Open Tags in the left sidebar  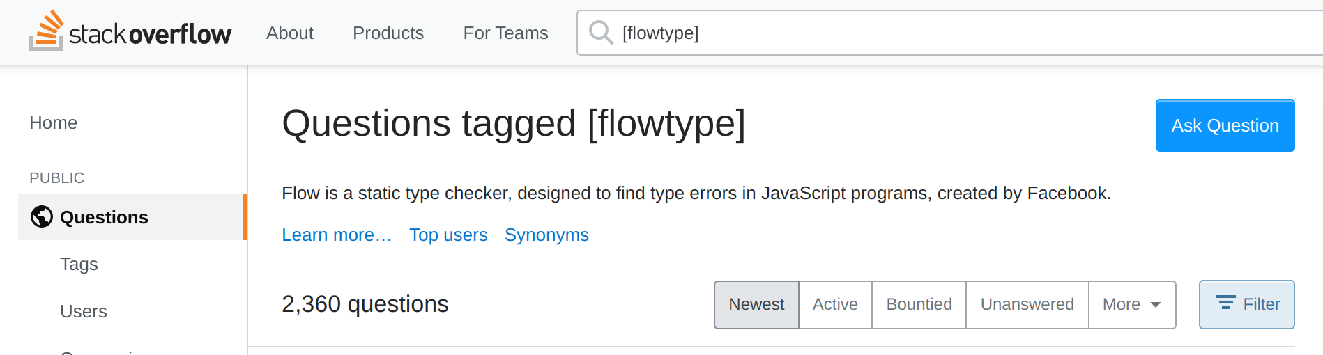pyautogui.click(x=79, y=264)
